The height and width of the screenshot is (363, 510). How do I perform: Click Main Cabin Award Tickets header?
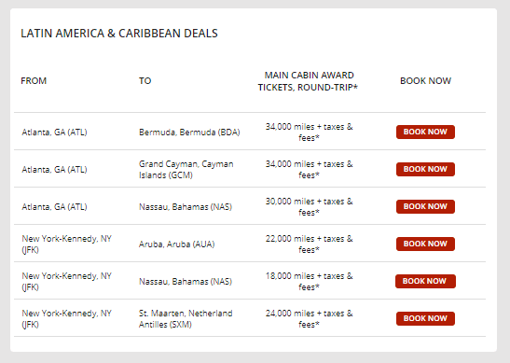pyautogui.click(x=308, y=81)
